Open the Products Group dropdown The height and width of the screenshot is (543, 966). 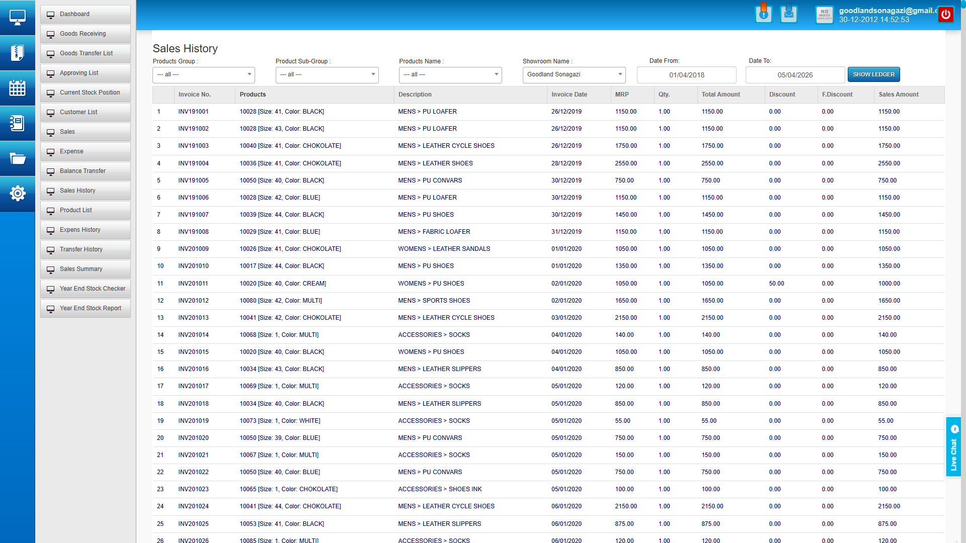(x=203, y=74)
